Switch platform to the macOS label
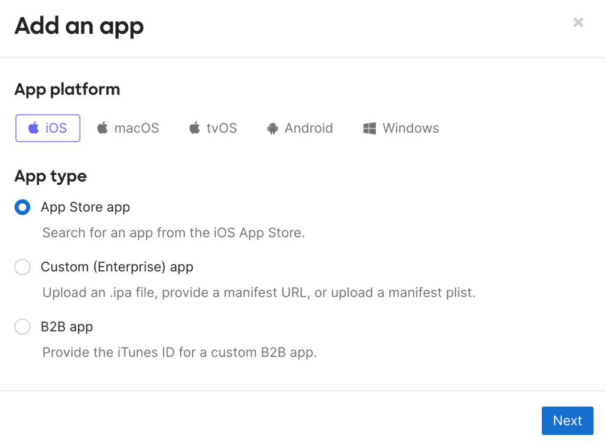The width and height of the screenshot is (605, 446). point(136,128)
